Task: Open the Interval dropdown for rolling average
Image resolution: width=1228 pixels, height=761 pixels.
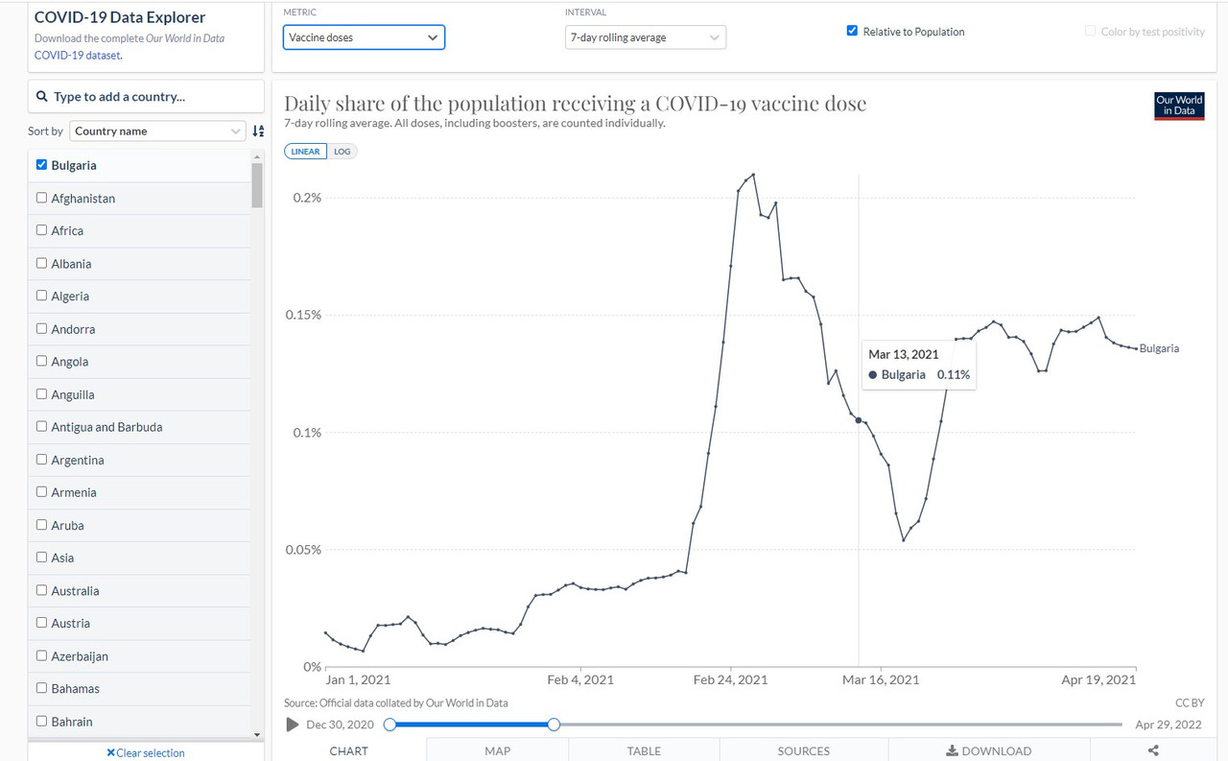Action: [646, 37]
